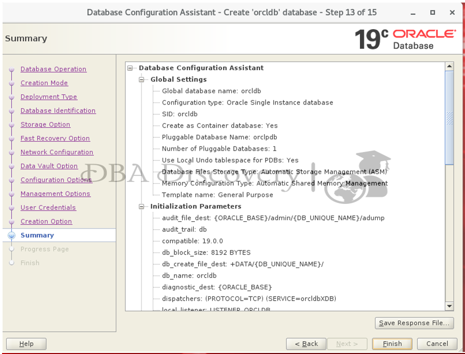The image size is (465, 354).
Task: Return to User Credentials step
Action: click(x=48, y=207)
